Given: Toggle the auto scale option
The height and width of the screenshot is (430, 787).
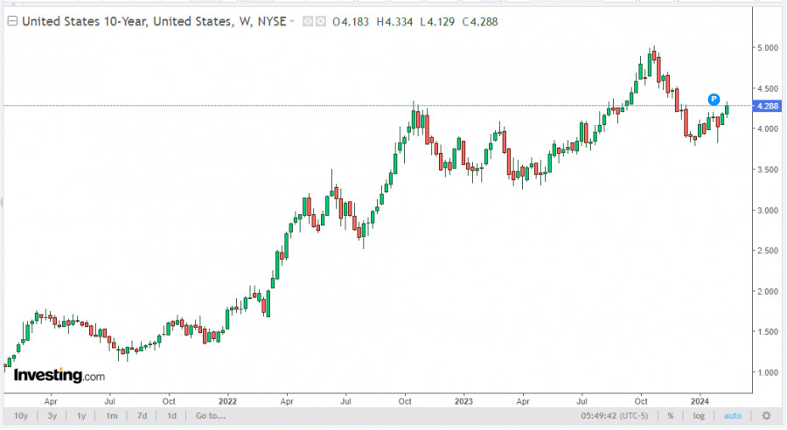Looking at the screenshot, I should click(733, 416).
